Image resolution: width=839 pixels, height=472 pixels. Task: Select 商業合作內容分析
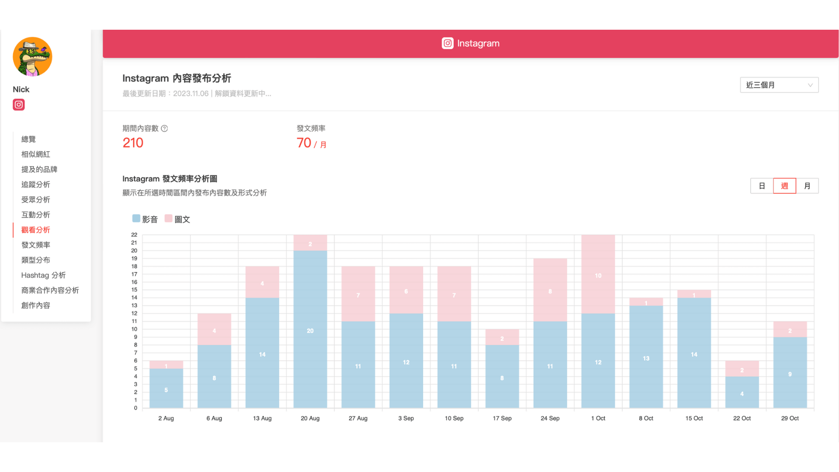tap(50, 290)
